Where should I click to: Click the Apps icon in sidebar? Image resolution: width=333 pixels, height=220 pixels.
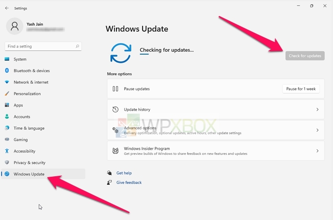(x=7, y=105)
